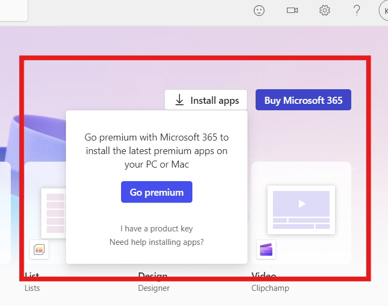Click the Lists app icon
This screenshot has width=388, height=306.
click(x=39, y=250)
